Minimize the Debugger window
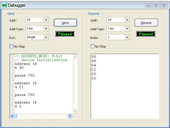170x128 pixels. click(x=149, y=5)
